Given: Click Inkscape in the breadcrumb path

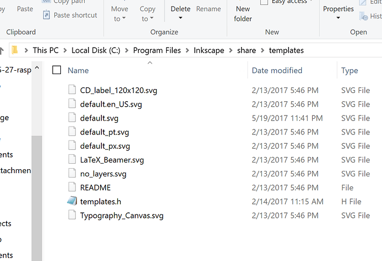Looking at the screenshot, I should 209,50.
